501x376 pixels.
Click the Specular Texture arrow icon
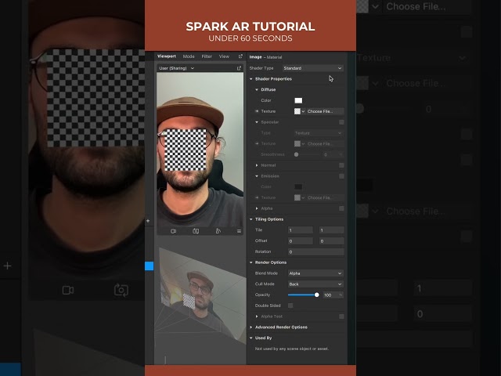(x=257, y=144)
